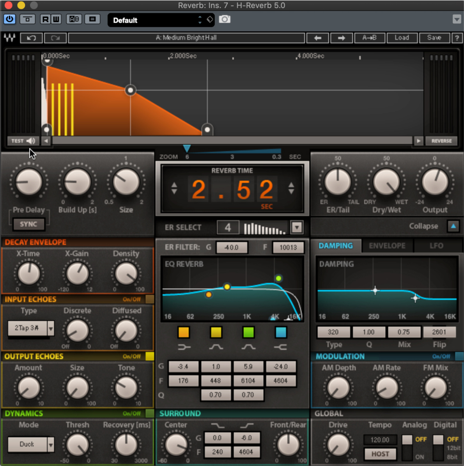Image resolution: width=464 pixels, height=466 pixels.
Task: Switch to the LFO tab
Action: point(436,246)
